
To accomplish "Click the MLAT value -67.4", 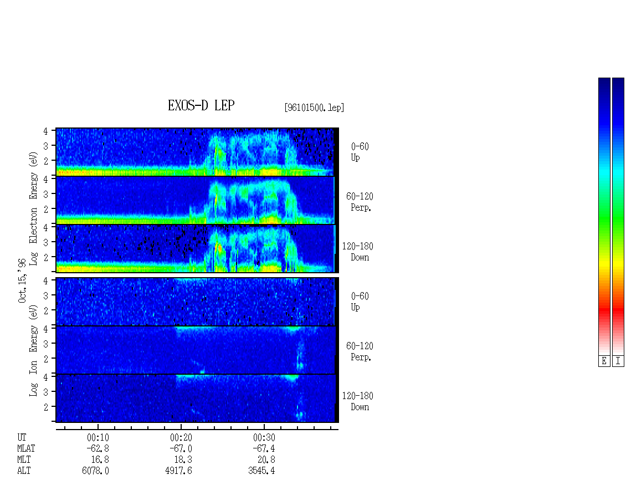I will coord(264,448).
